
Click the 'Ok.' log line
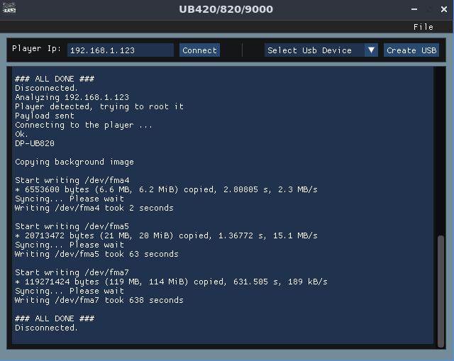21,134
